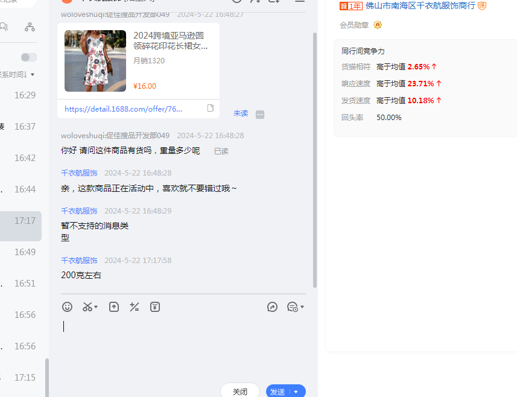Click the forward message icon
This screenshot has height=397, width=517.
[272, 306]
